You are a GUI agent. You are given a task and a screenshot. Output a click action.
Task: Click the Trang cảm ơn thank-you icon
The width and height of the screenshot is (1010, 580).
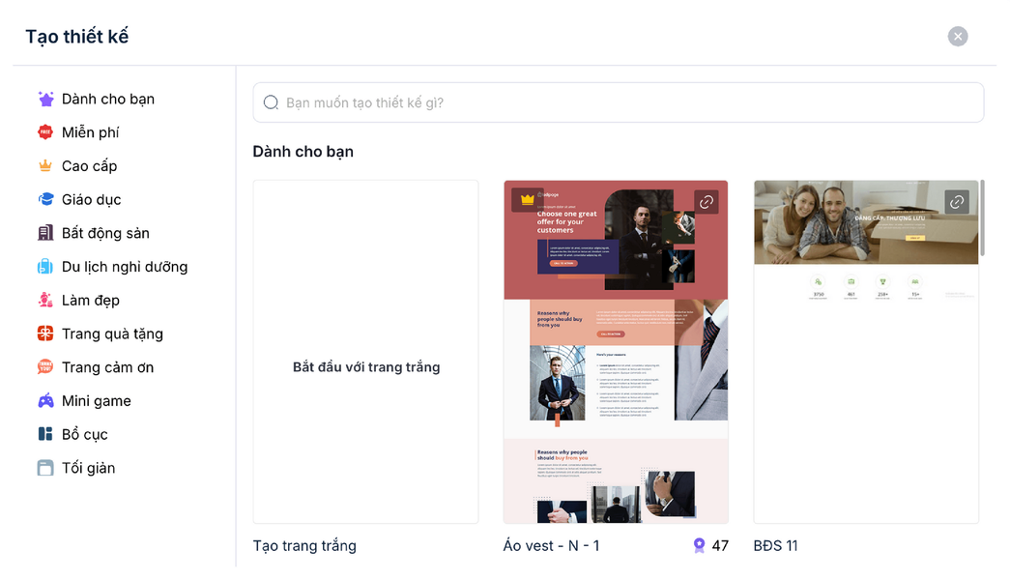(45, 367)
